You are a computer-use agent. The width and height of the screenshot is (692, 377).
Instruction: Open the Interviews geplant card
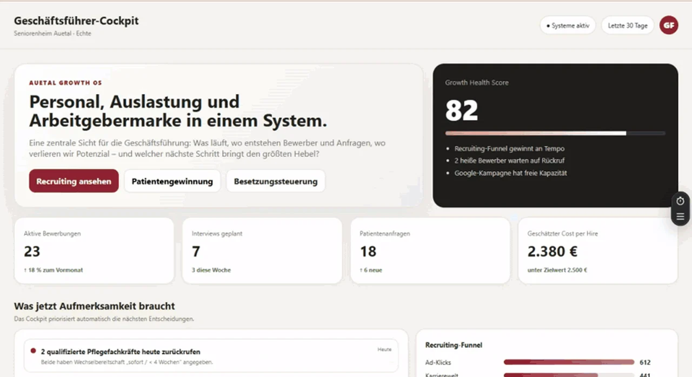[x=262, y=251]
